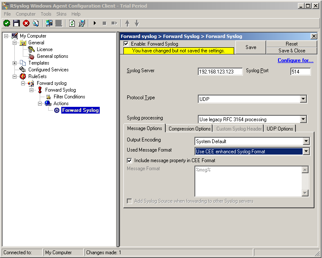Click the magnifier document toolbar icon
The height and width of the screenshot is (258, 322).
(36, 23)
